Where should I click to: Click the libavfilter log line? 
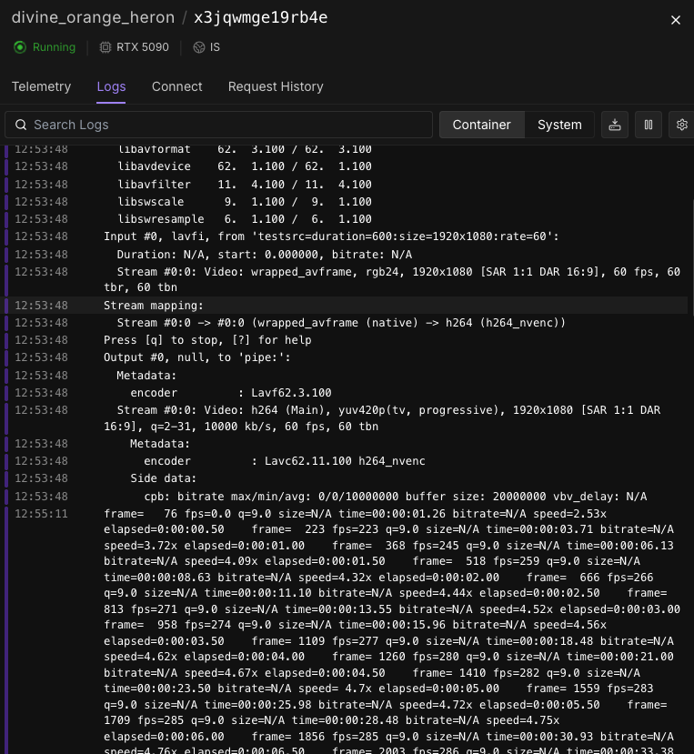(347, 184)
